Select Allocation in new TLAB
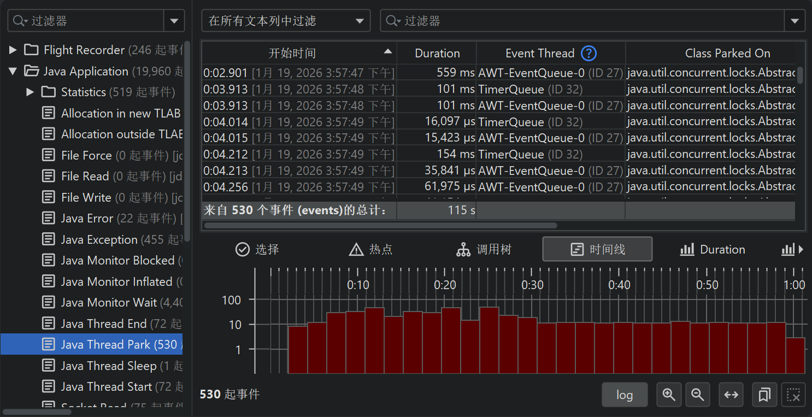This screenshot has height=417, width=812. coord(111,114)
